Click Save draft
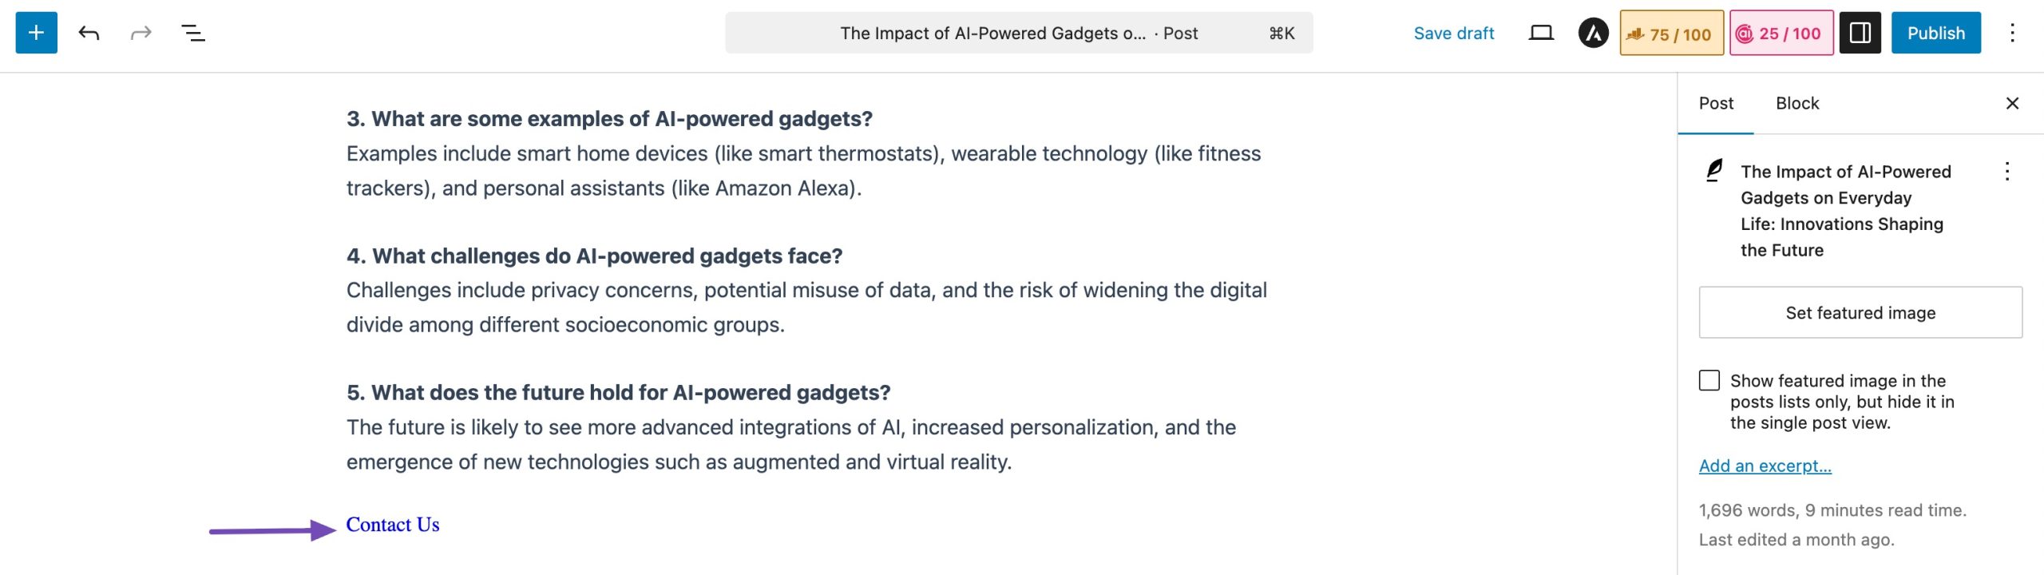Image resolution: width=2044 pixels, height=575 pixels. tap(1453, 33)
